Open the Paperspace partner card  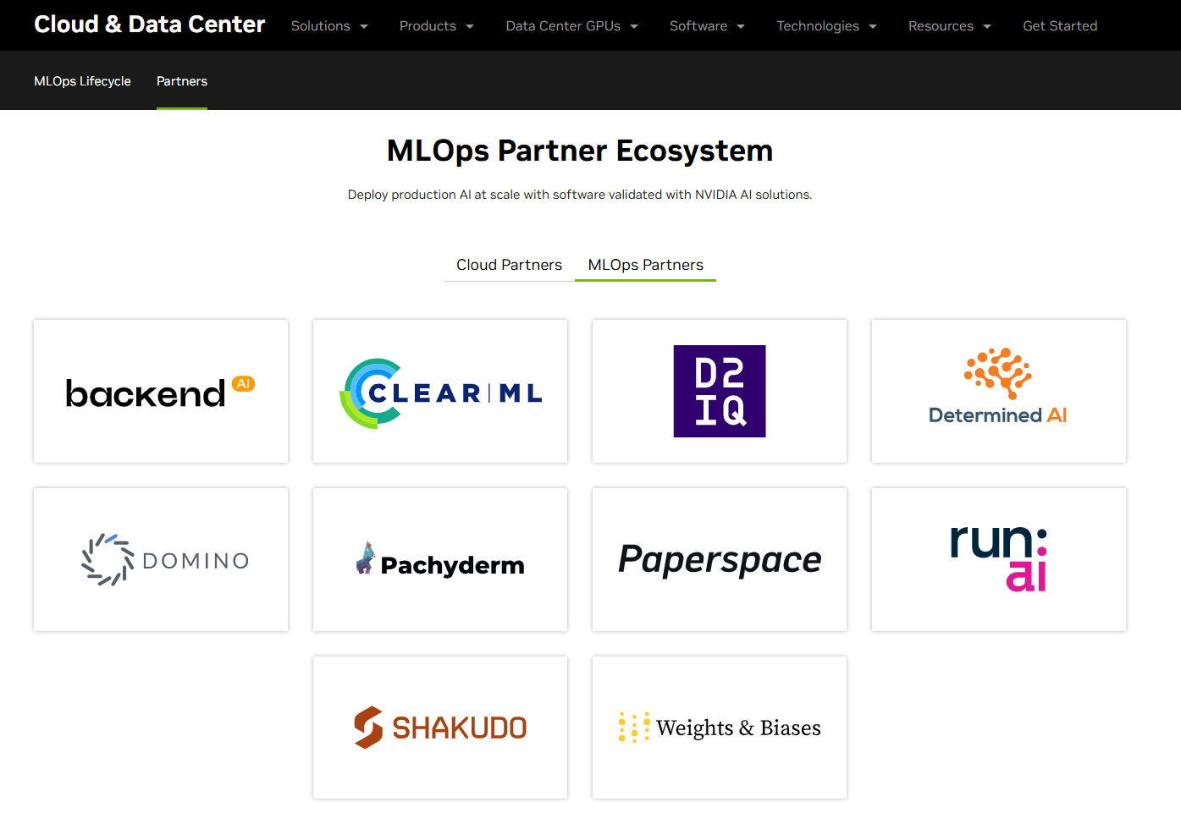click(x=720, y=559)
